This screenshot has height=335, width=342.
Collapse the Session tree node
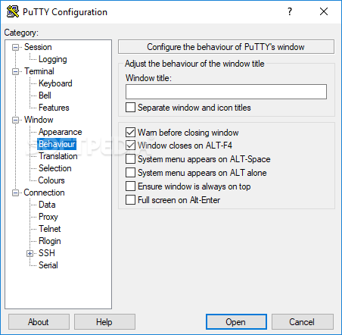15,47
